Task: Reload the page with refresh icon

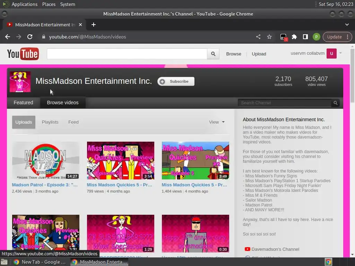Action: point(30,37)
